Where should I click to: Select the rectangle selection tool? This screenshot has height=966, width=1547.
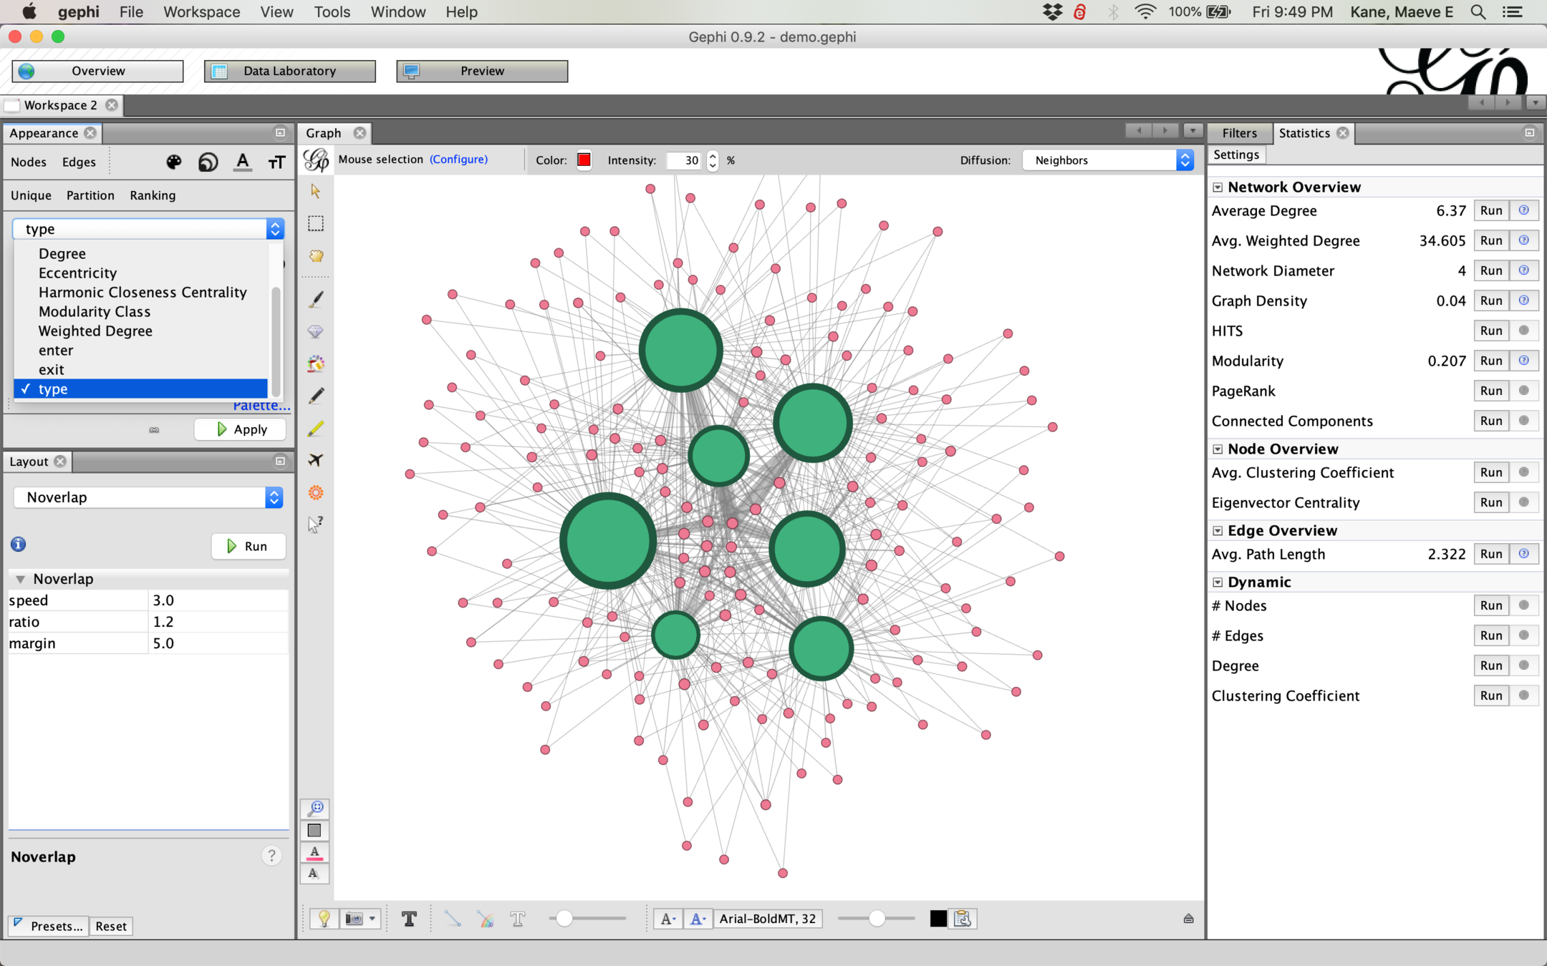[x=315, y=223]
